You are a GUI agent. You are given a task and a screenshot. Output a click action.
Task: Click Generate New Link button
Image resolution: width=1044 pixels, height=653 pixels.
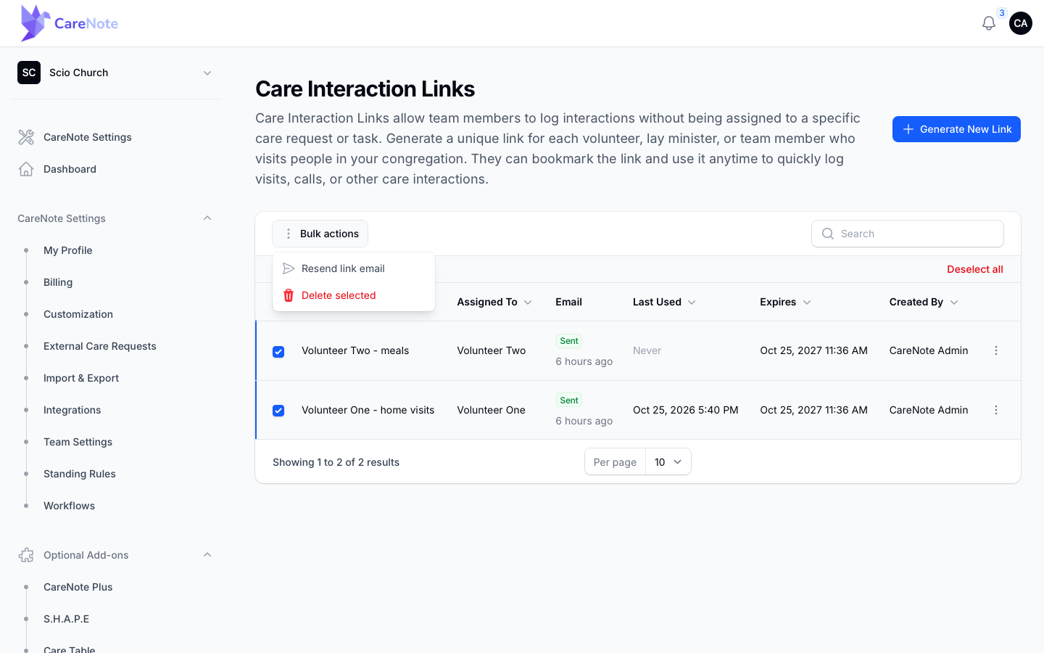956,129
